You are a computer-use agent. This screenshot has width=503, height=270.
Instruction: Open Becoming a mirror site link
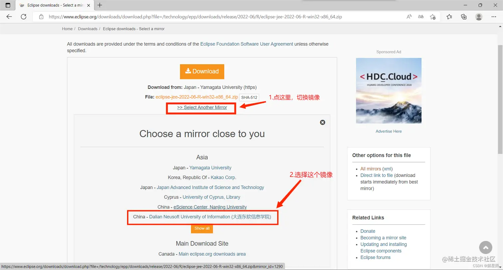pyautogui.click(x=383, y=238)
